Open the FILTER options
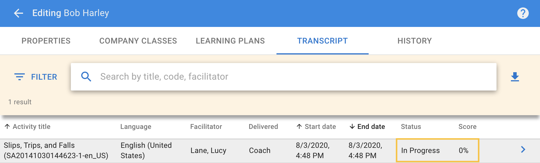 click(44, 77)
